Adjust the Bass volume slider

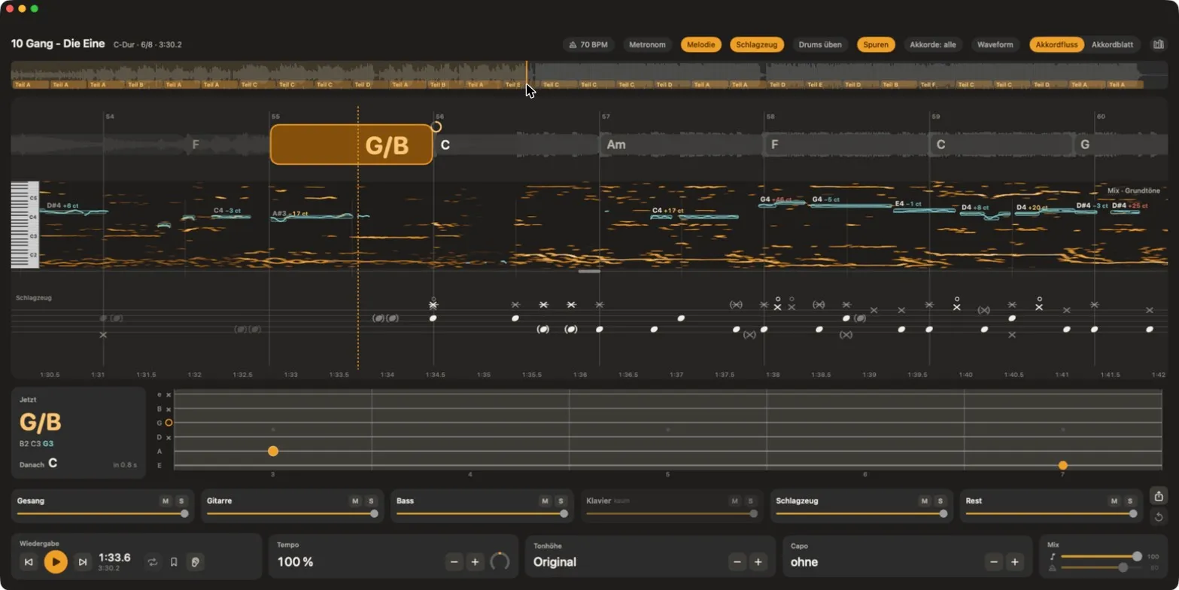482,514
